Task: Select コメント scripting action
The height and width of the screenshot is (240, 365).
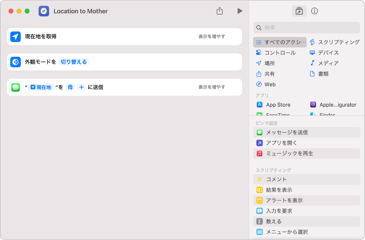Action: click(307, 179)
